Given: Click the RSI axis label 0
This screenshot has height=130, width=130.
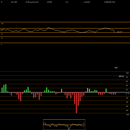Looking at the screenshot, I should (1, 44).
